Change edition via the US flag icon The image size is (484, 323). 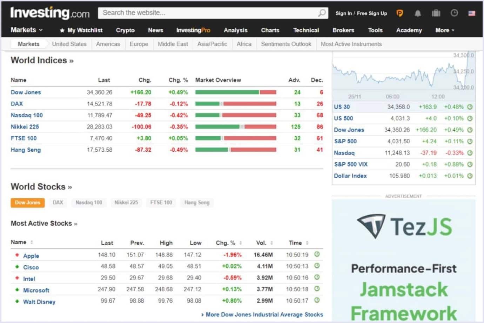coord(472,13)
